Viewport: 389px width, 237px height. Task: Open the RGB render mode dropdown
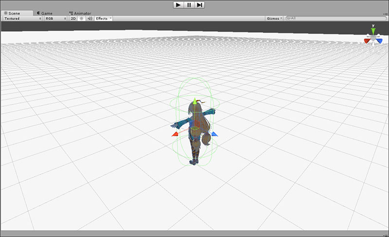pyautogui.click(x=55, y=18)
